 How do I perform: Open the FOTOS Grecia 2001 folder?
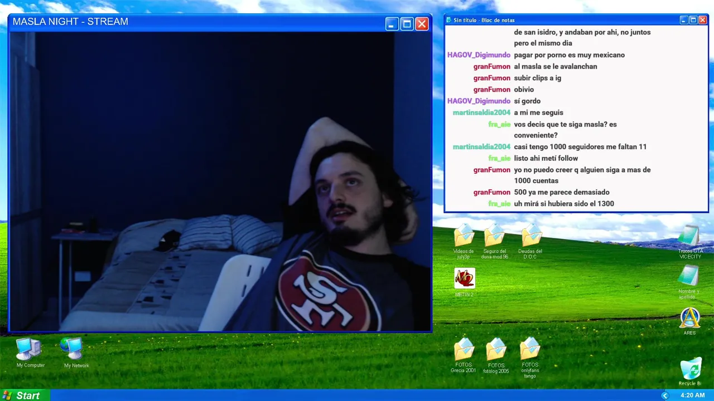464,355
